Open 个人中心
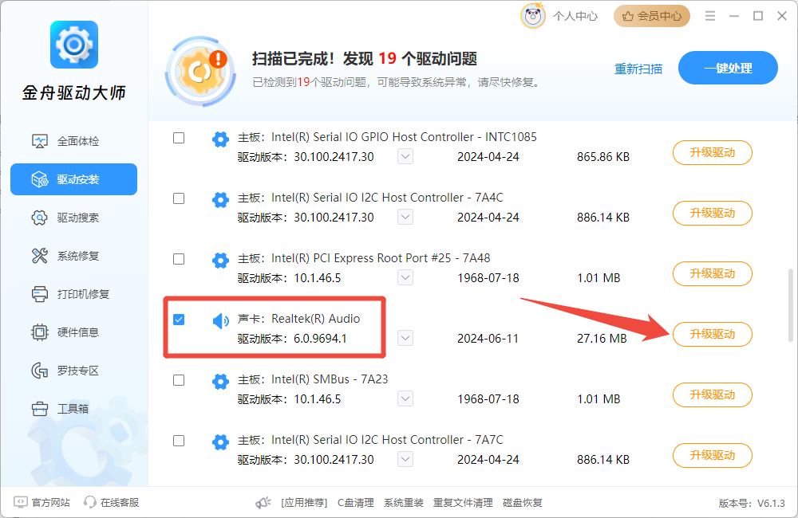This screenshot has height=518, width=798. pyautogui.click(x=575, y=16)
